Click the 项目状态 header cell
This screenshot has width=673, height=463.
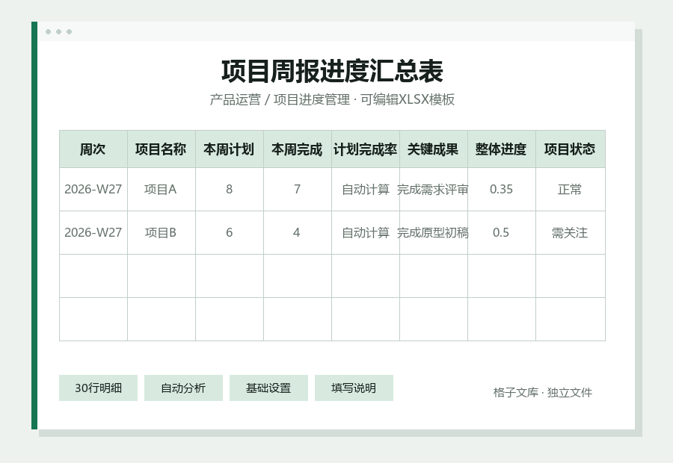(x=571, y=149)
